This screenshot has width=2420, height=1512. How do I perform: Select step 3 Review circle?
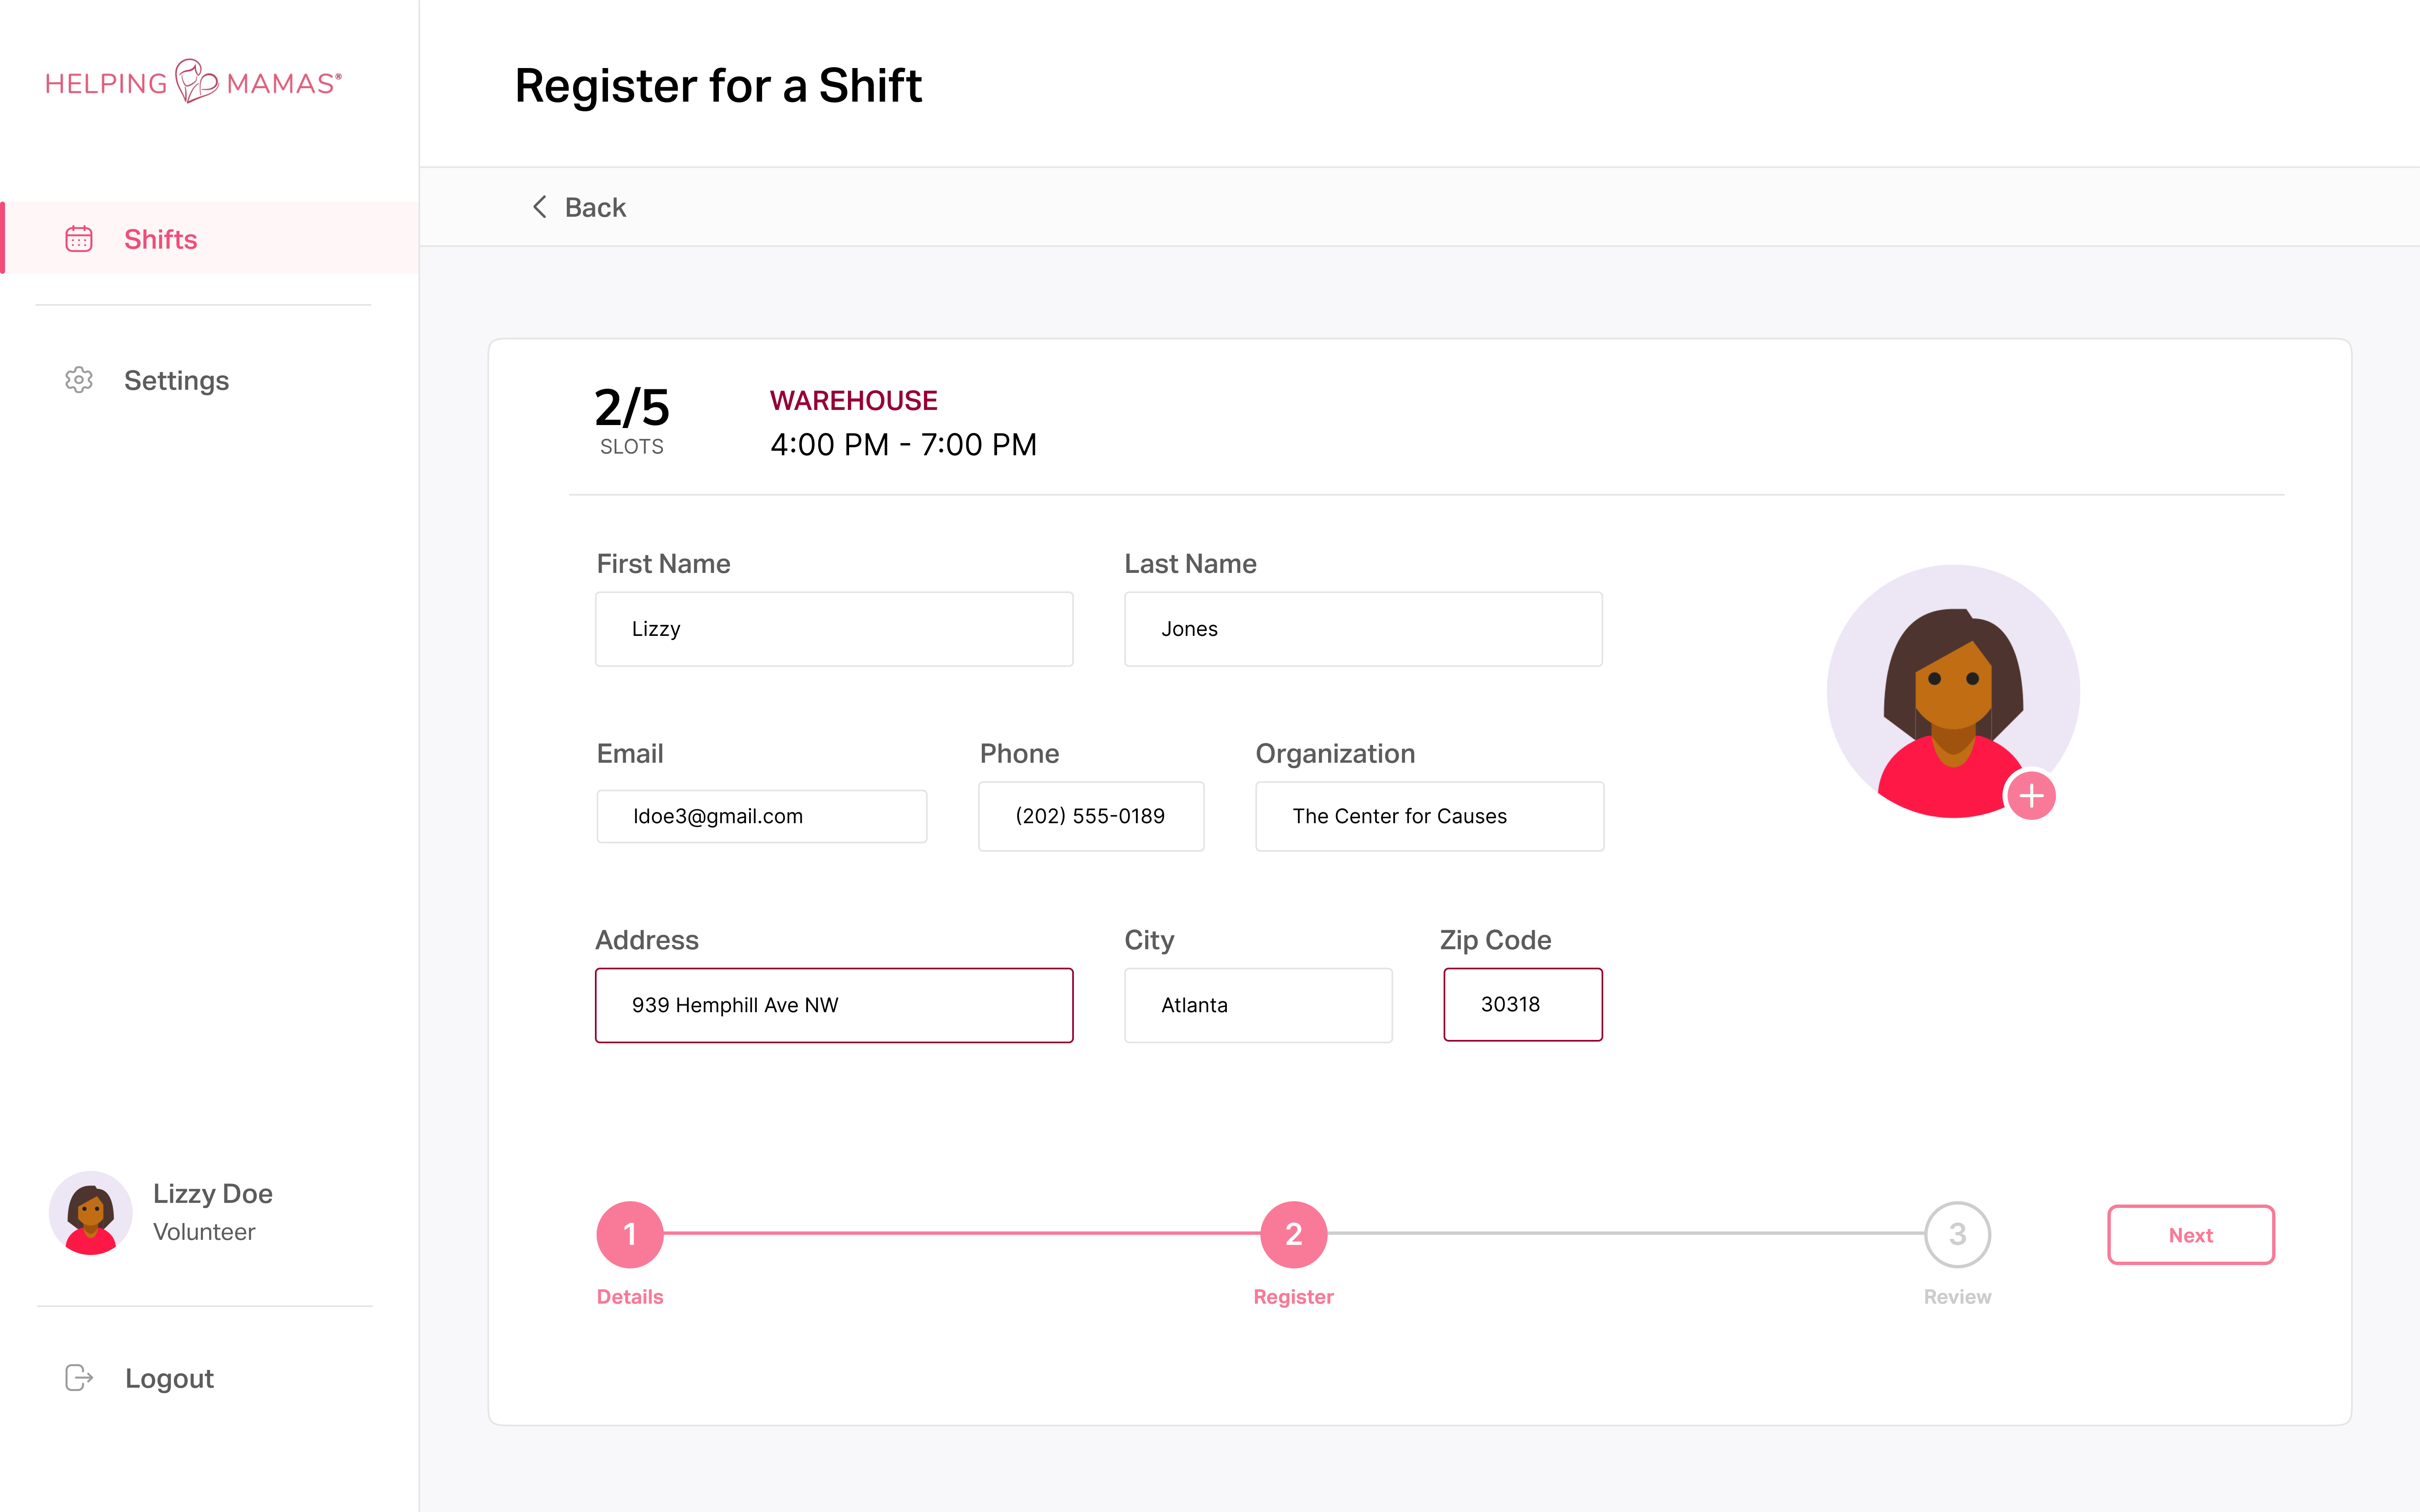[x=1957, y=1234]
